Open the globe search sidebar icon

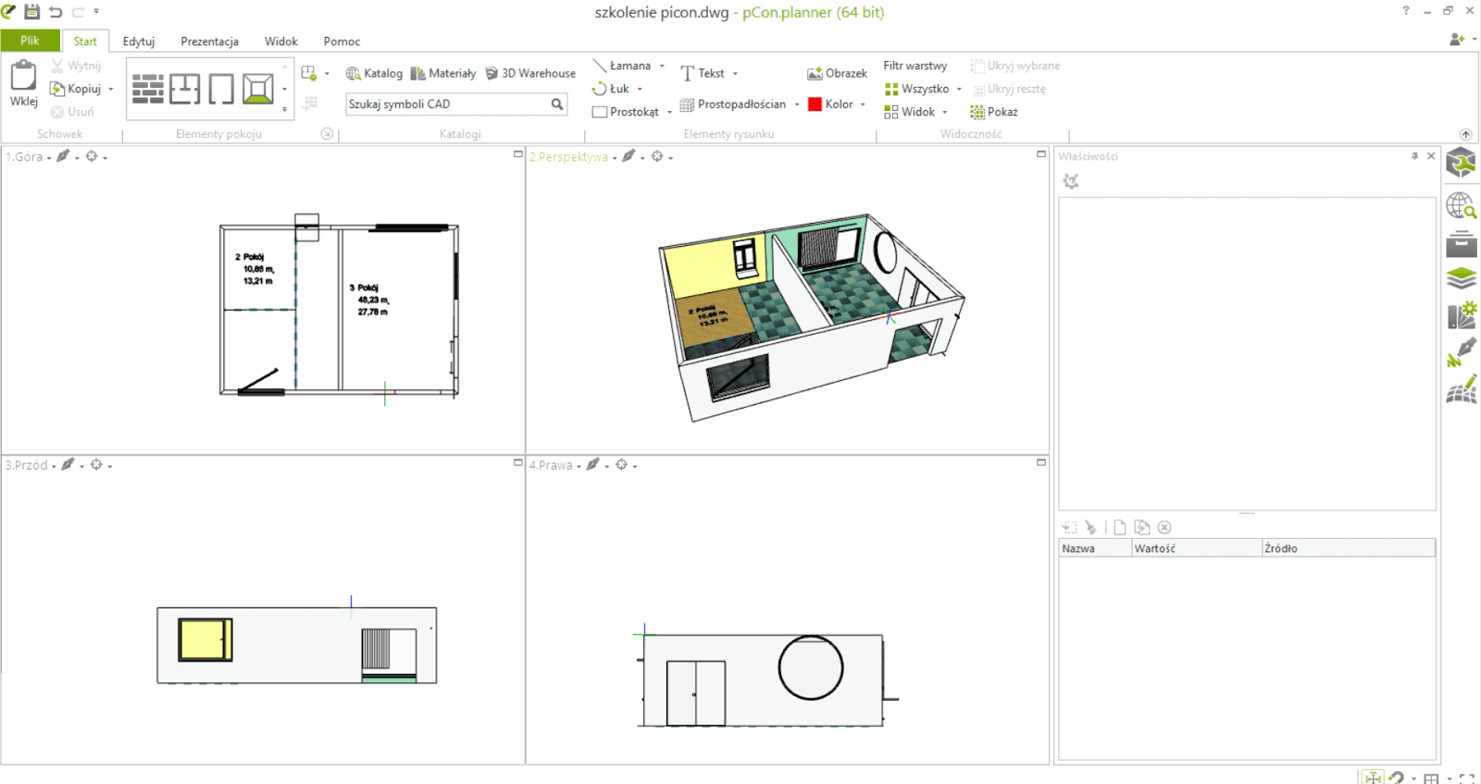1462,205
